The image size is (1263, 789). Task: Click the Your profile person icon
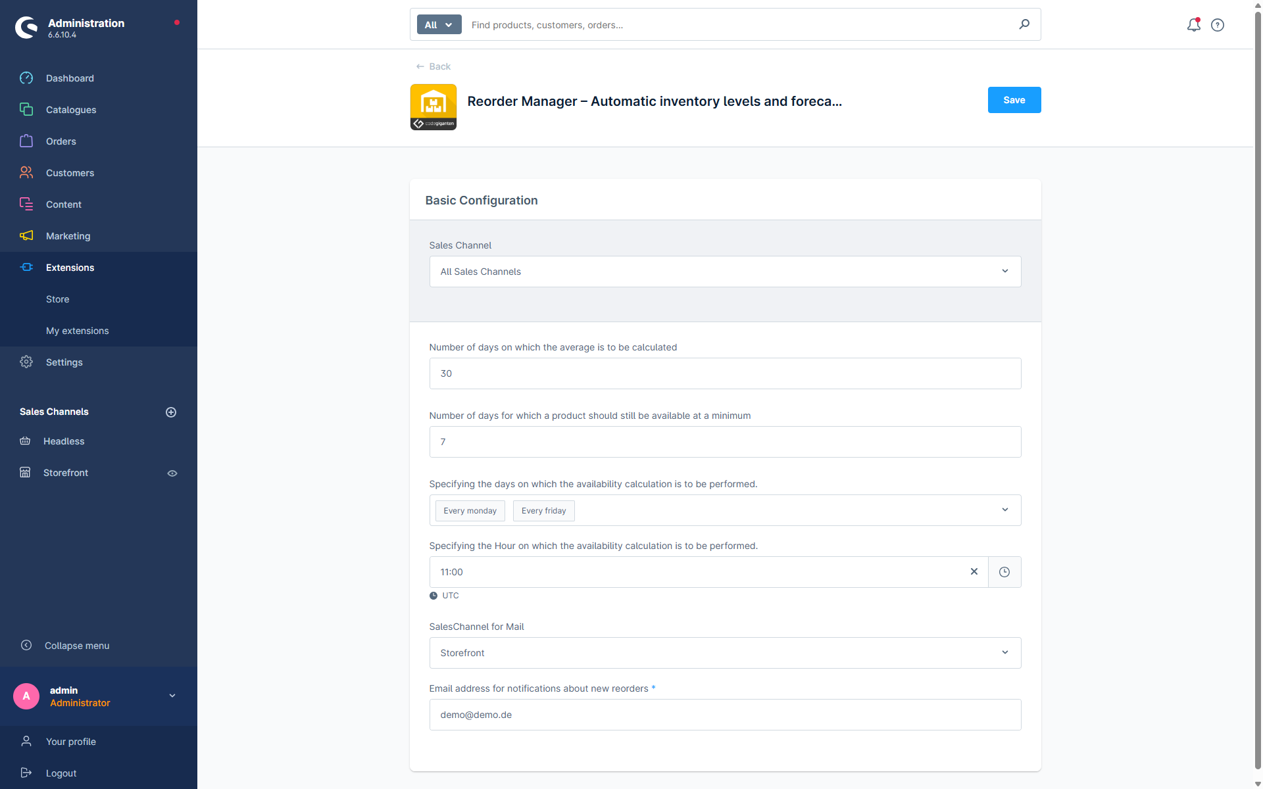(26, 742)
